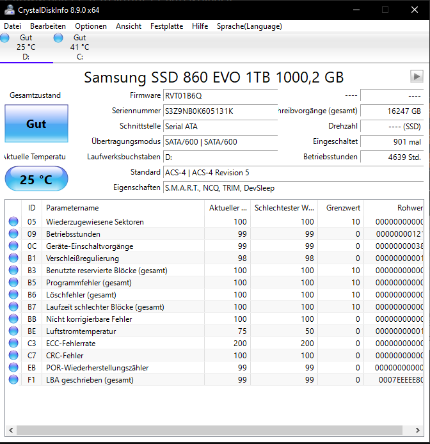This screenshot has width=430, height=444.
Task: Minimize the CrystalDiskInfo window
Action: click(x=356, y=10)
